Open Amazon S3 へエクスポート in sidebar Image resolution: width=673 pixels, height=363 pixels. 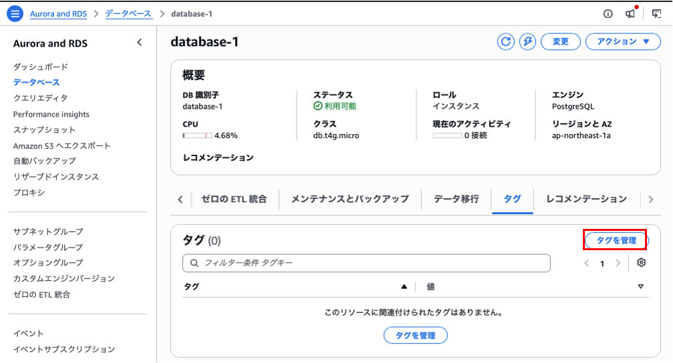(62, 146)
